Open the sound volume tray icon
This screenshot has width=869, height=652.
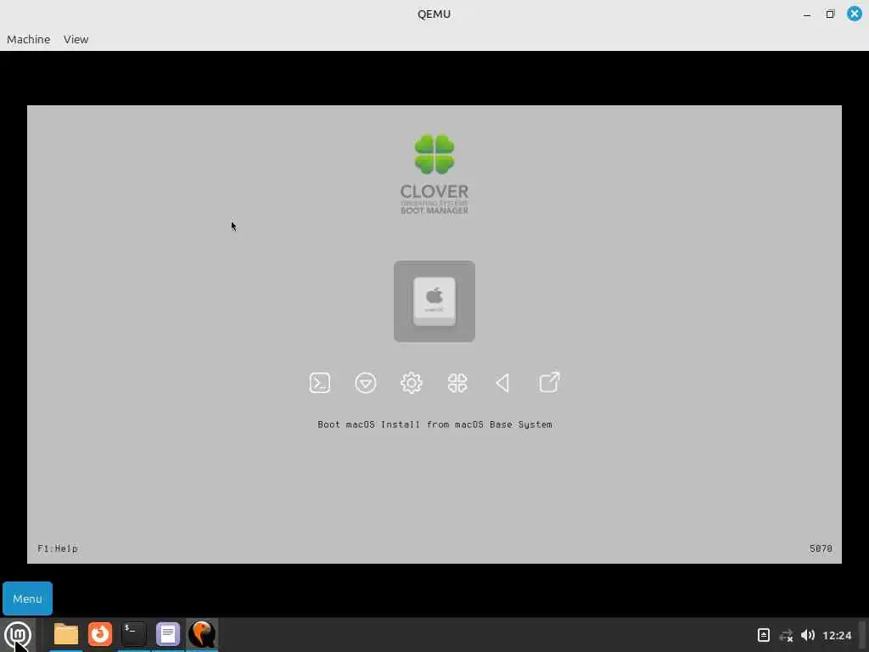pos(808,635)
